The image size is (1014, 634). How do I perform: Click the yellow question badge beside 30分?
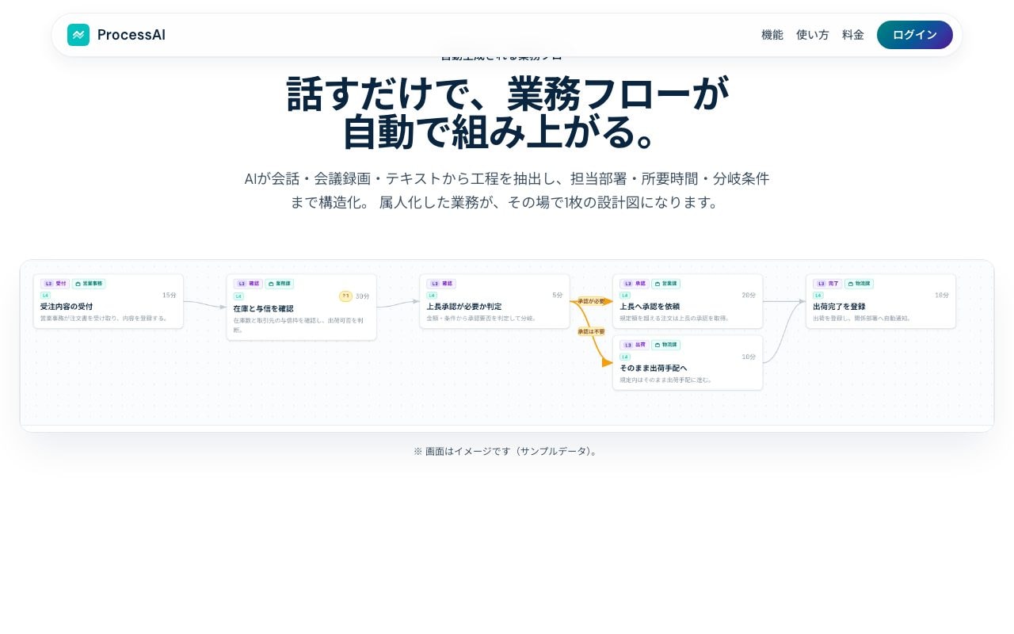[x=345, y=296]
